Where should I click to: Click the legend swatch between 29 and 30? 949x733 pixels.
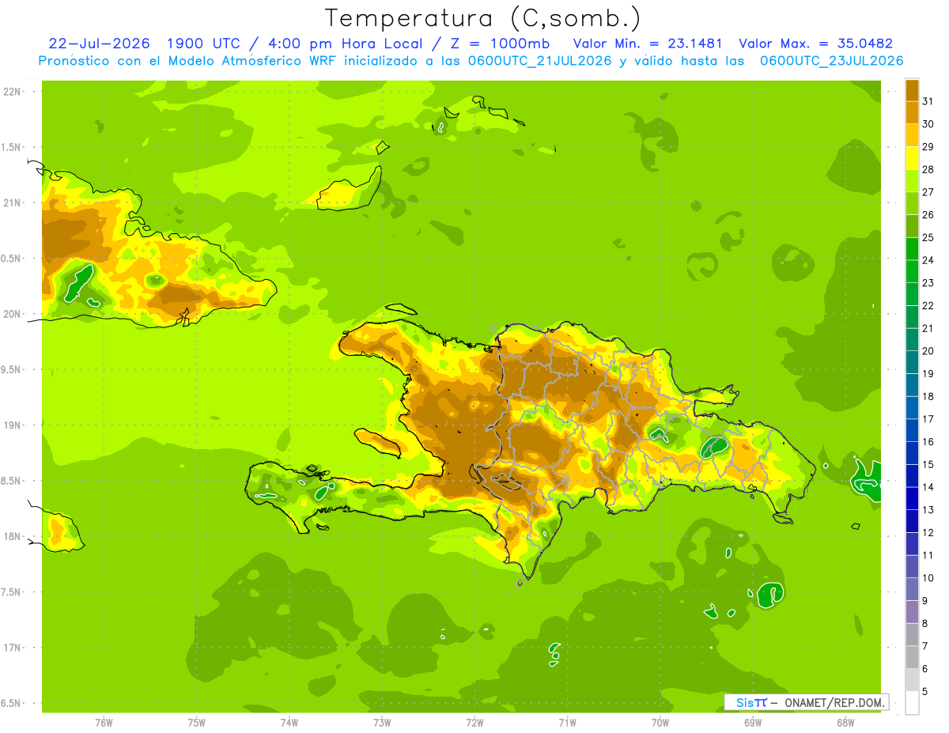tap(912, 135)
